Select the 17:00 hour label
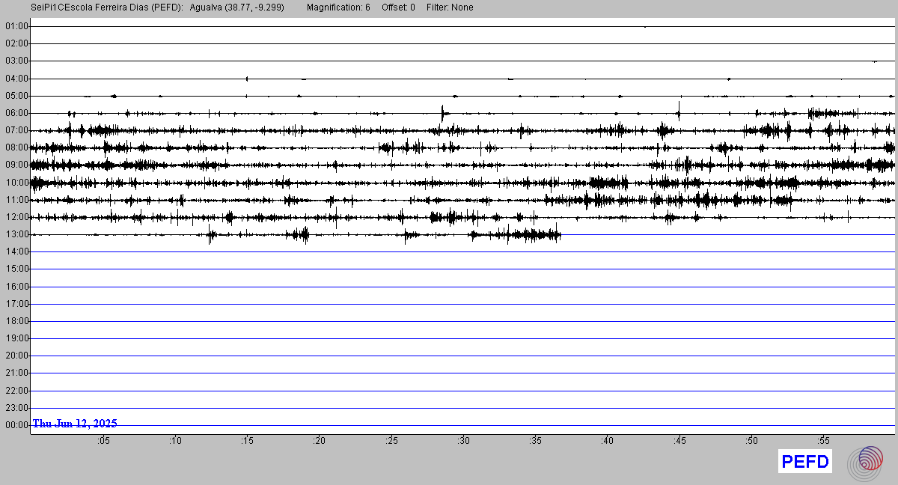898x485 pixels. (x=16, y=304)
